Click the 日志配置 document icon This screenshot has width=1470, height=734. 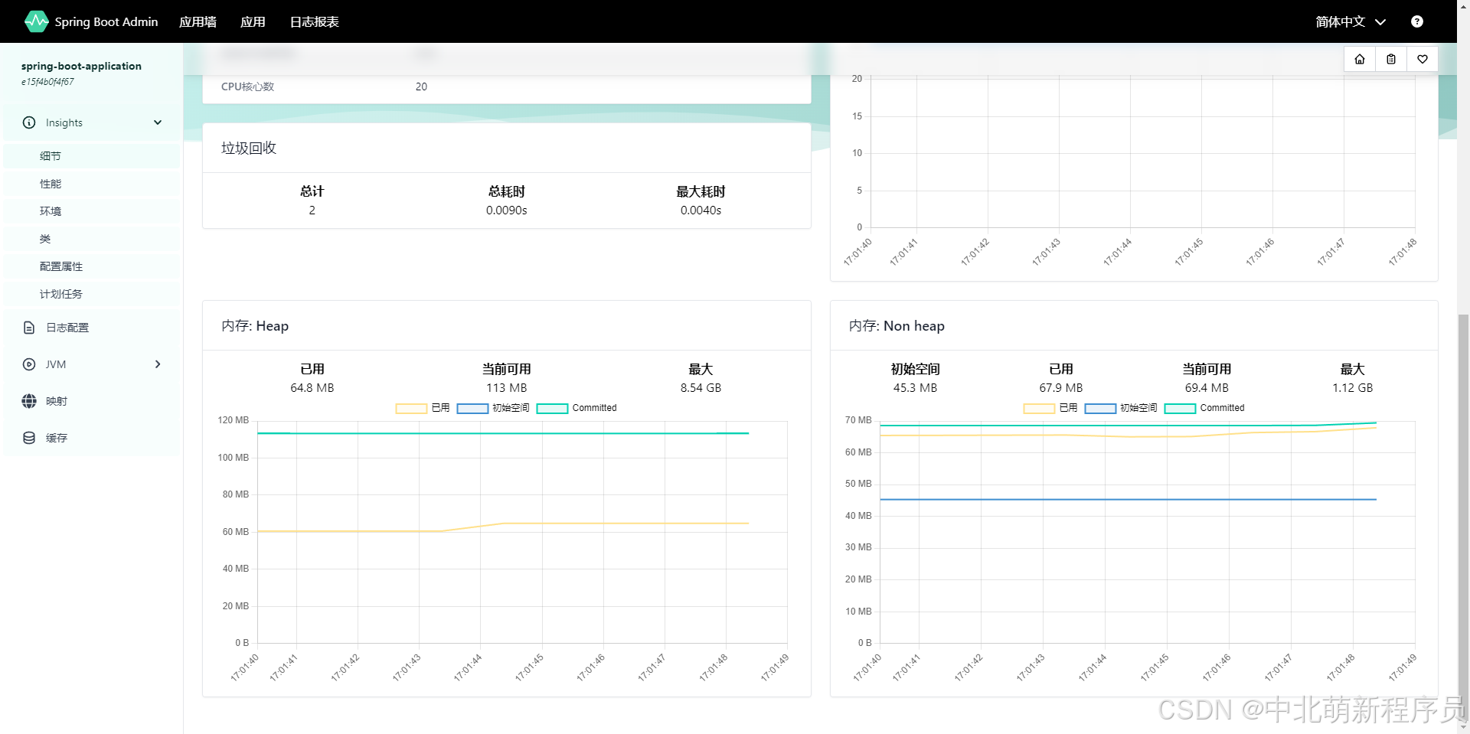29,328
